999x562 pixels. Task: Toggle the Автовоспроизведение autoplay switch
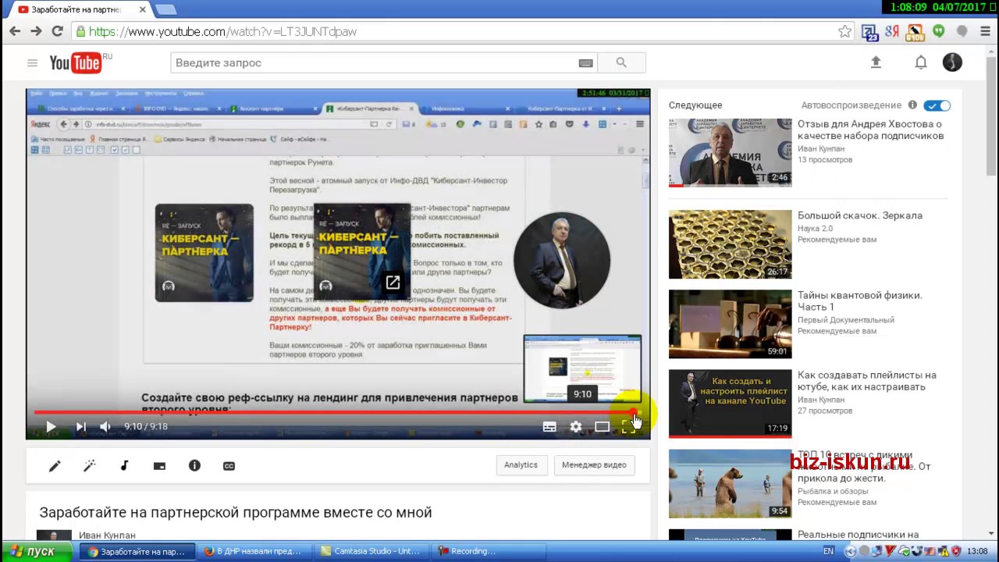click(937, 105)
